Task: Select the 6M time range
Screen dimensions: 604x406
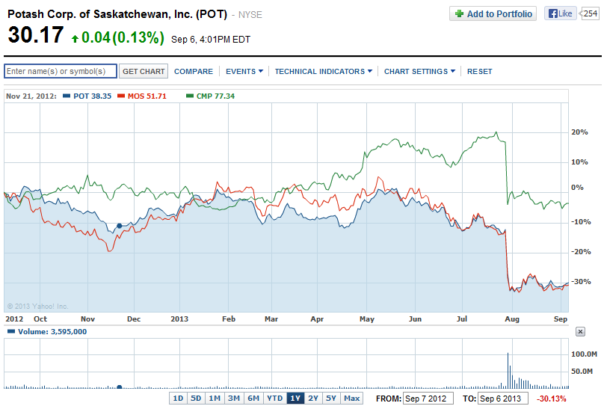Action: tap(253, 399)
